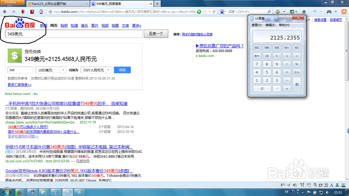The height and width of the screenshot is (196, 349).
Task: Click the browser Back arrow
Action: pyautogui.click(x=5, y=12)
